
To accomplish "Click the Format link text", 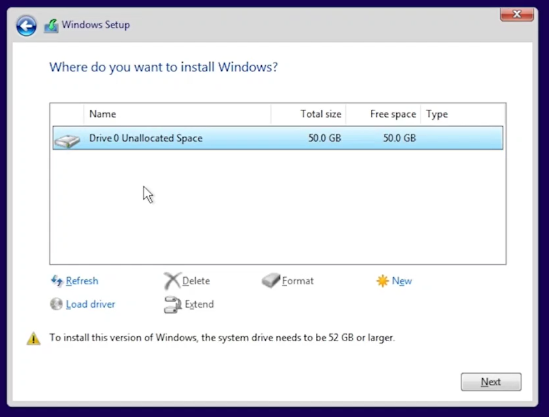I will click(x=298, y=281).
